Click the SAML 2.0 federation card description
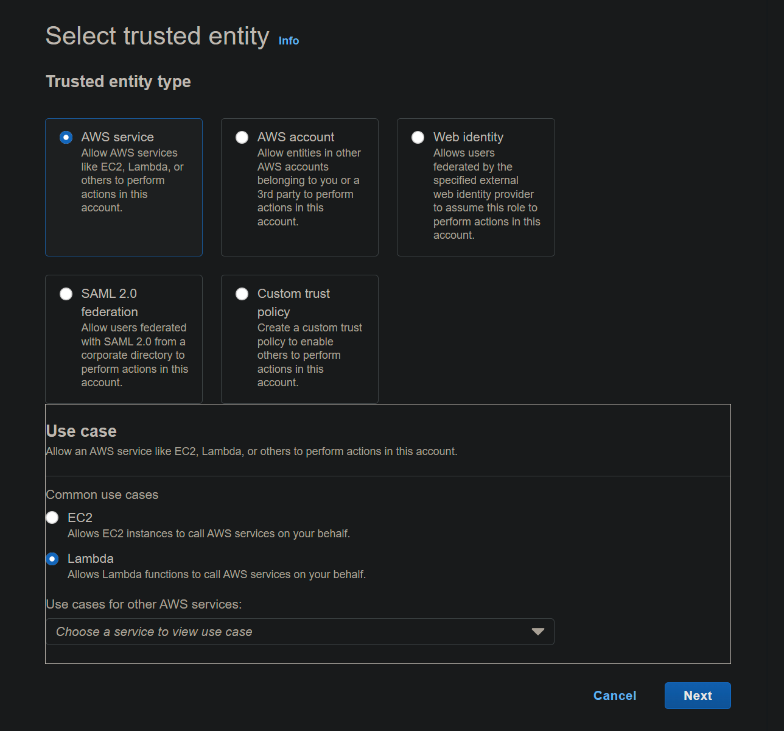Image resolution: width=784 pixels, height=731 pixels. click(134, 355)
